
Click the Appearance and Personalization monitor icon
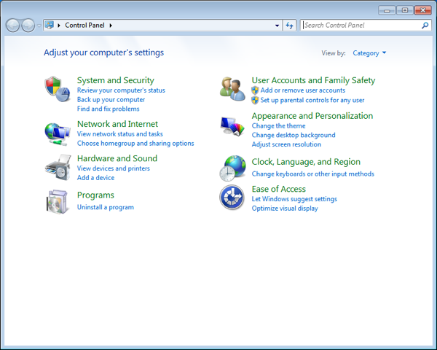click(x=232, y=127)
